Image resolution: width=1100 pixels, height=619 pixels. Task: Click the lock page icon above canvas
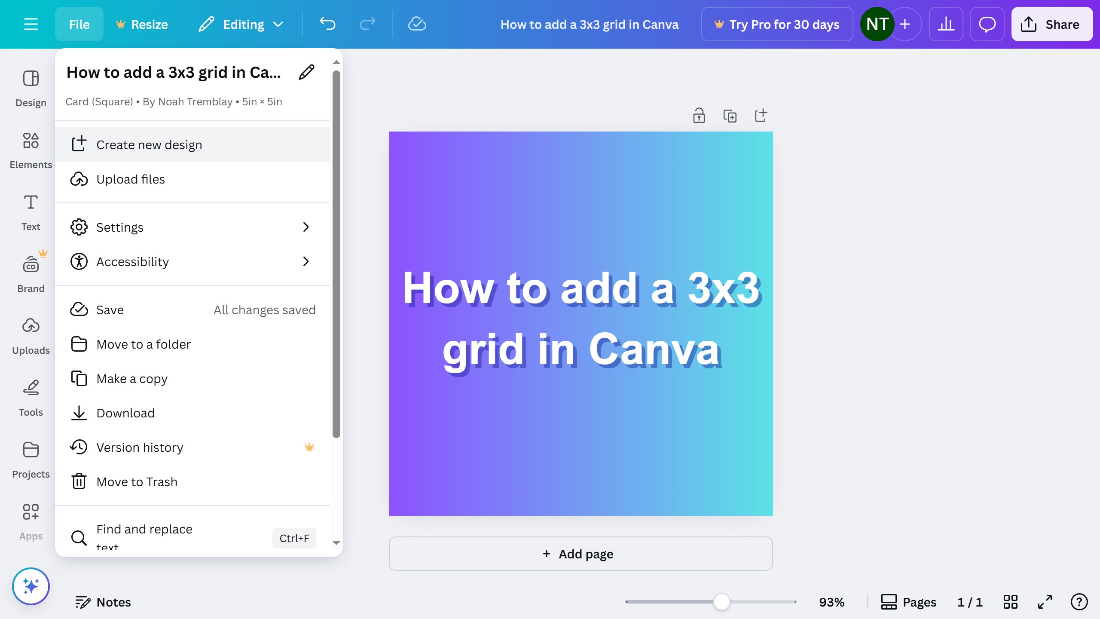pyautogui.click(x=699, y=116)
